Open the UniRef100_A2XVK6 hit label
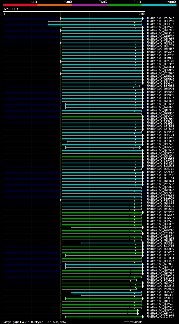The image size is (179, 324). [x=161, y=55]
